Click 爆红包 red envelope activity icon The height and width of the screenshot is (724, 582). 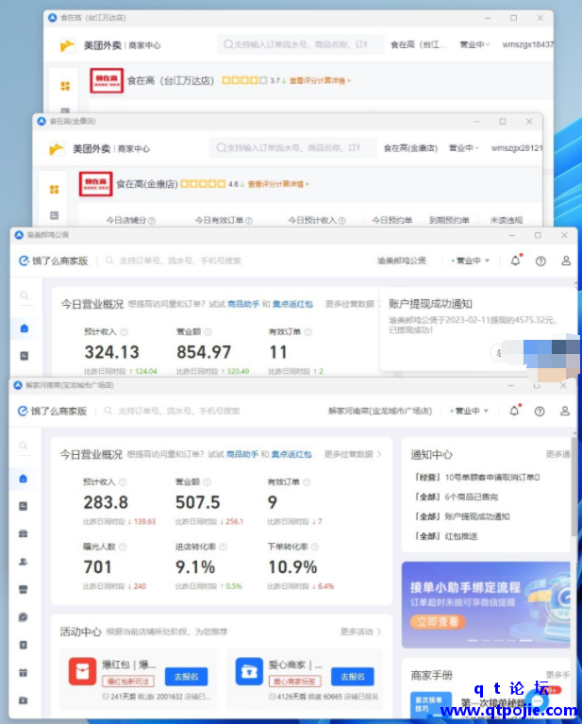click(x=83, y=671)
